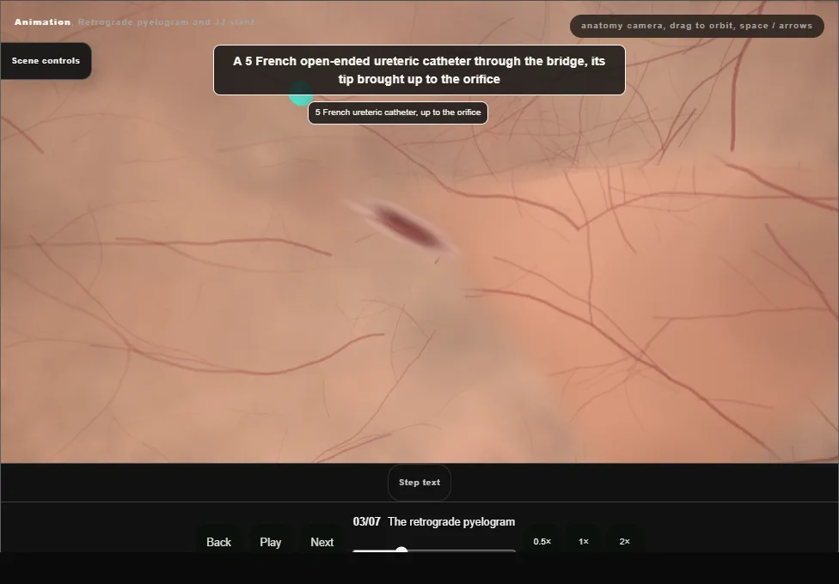The image size is (839, 584).
Task: Click the main step caption box
Action: tap(419, 70)
